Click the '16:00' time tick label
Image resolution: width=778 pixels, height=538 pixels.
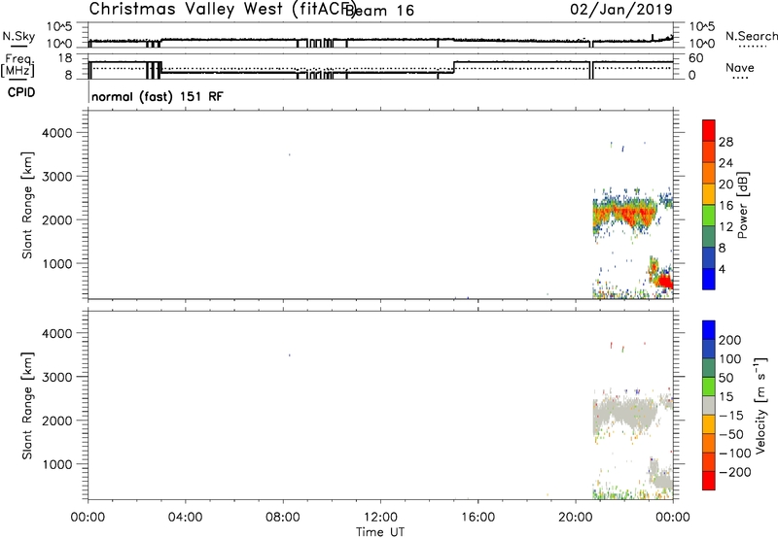click(477, 518)
